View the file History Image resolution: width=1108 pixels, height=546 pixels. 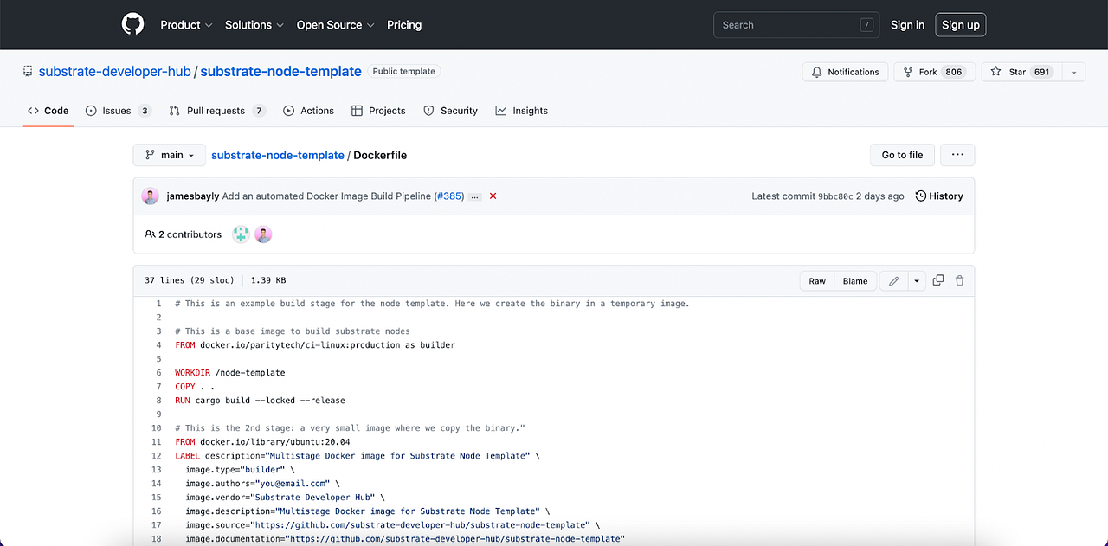coord(939,196)
